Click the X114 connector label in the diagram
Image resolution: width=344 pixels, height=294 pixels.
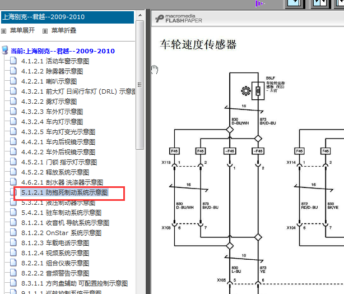tap(291, 162)
